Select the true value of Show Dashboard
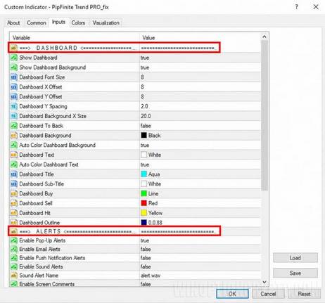 click(145, 58)
